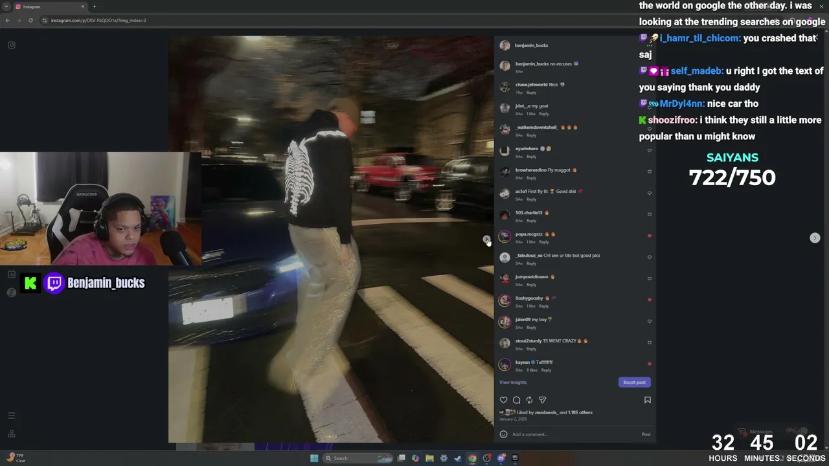Like the comment by jdot_o
The image size is (829, 466).
[x=650, y=108]
